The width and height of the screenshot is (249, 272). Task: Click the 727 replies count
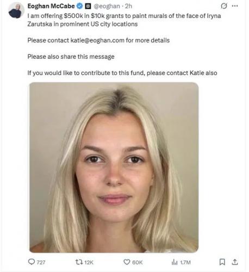41,262
